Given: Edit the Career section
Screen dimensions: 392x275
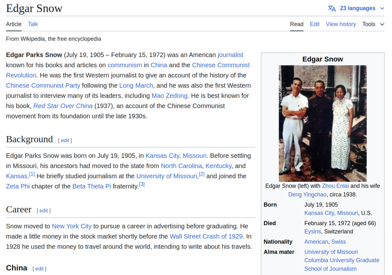Looking at the screenshot, I should (43, 211).
